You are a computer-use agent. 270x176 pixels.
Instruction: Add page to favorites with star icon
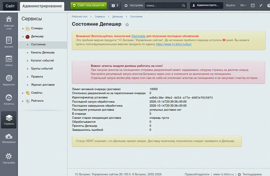click(127, 25)
